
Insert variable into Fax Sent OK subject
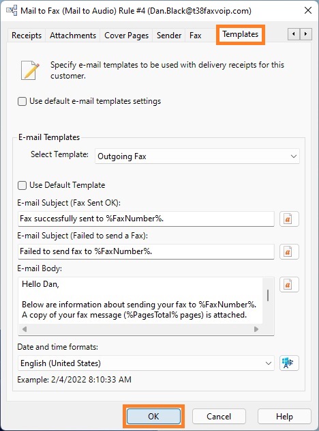point(289,219)
